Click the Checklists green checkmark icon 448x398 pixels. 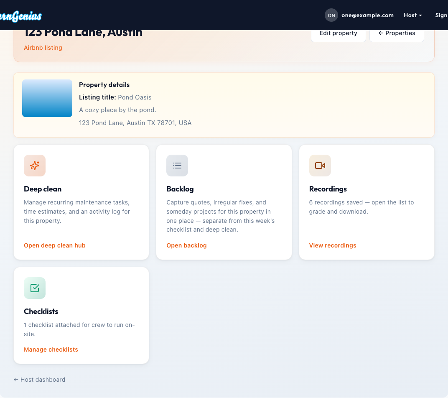pos(35,288)
